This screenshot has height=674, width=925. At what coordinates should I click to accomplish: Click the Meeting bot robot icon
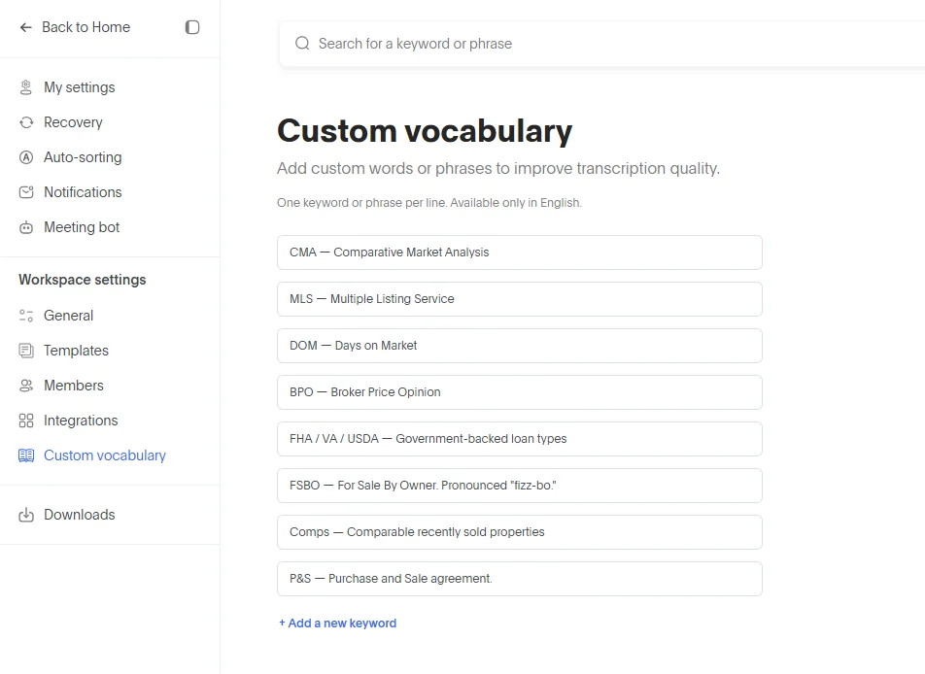tap(26, 227)
